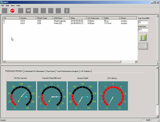This screenshot has width=160, height=122.
Task: Open the File menu
Action: click(3, 6)
